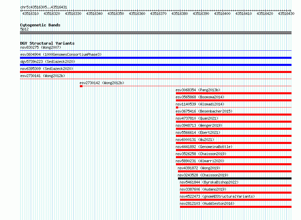Click the blue bar of dgv5739n223

tap(156, 65)
